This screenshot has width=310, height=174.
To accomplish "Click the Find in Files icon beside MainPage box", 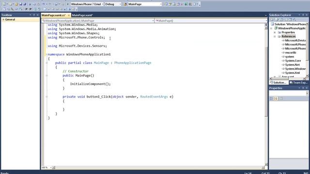I will 125,4.
